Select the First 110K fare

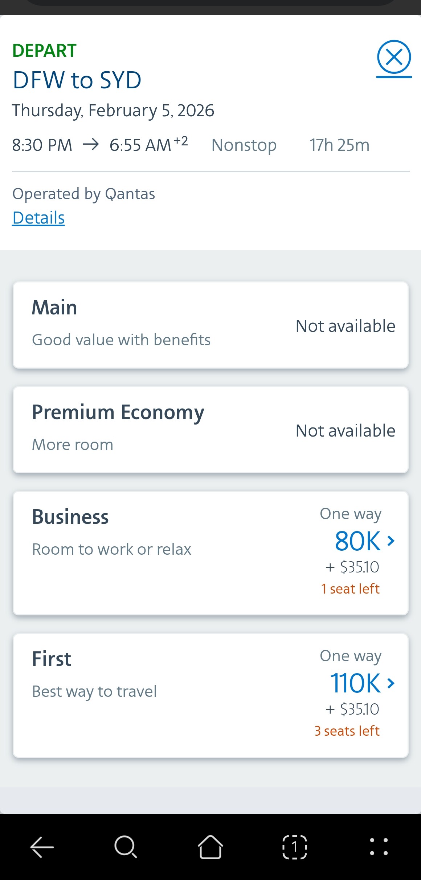pyautogui.click(x=355, y=683)
